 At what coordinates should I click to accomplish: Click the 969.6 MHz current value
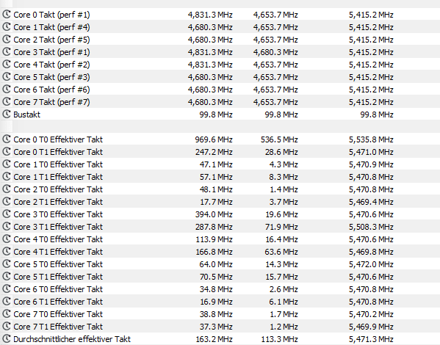pyautogui.click(x=214, y=139)
